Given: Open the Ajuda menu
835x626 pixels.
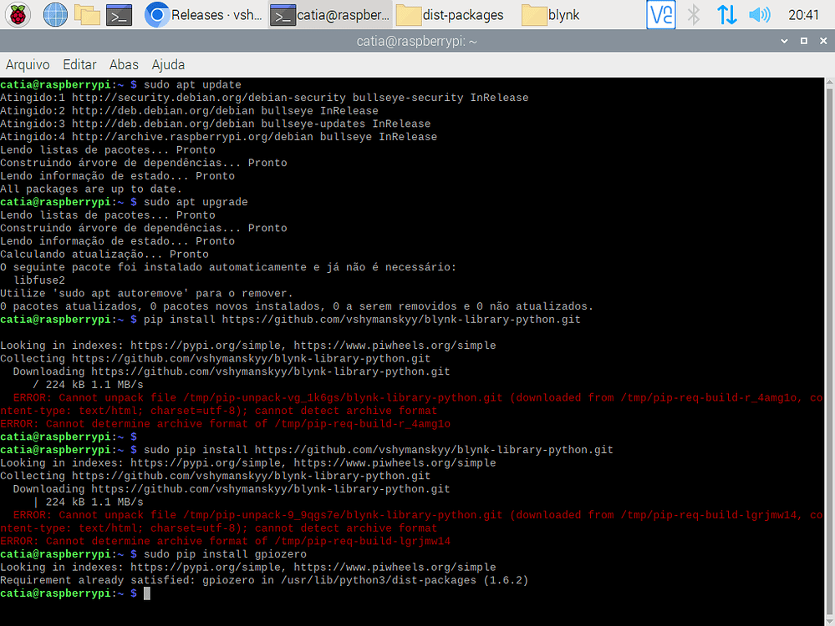Looking at the screenshot, I should pyautogui.click(x=168, y=64).
